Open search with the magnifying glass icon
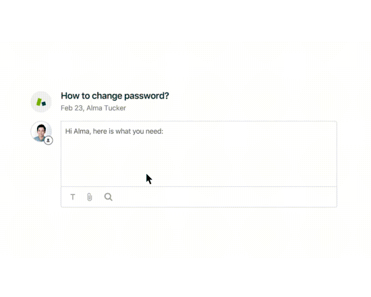Viewport: 371px width, 297px height. pyautogui.click(x=109, y=197)
